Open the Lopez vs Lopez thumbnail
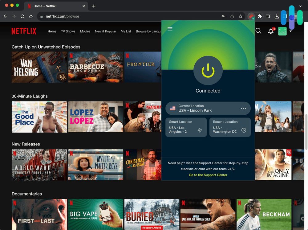 (x=95, y=117)
